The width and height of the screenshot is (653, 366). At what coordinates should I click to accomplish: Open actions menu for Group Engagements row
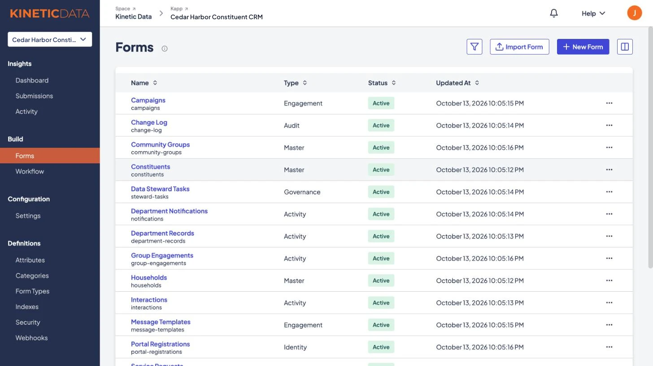(x=609, y=259)
